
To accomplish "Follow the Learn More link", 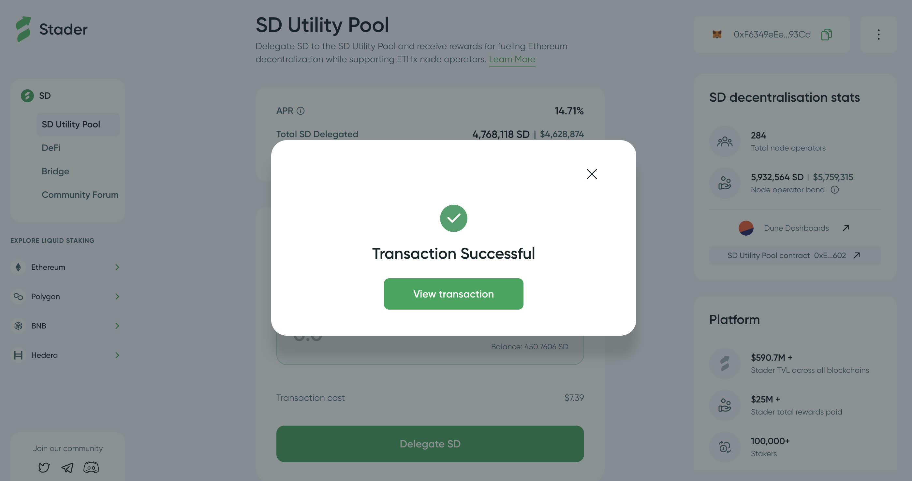I will tap(512, 59).
